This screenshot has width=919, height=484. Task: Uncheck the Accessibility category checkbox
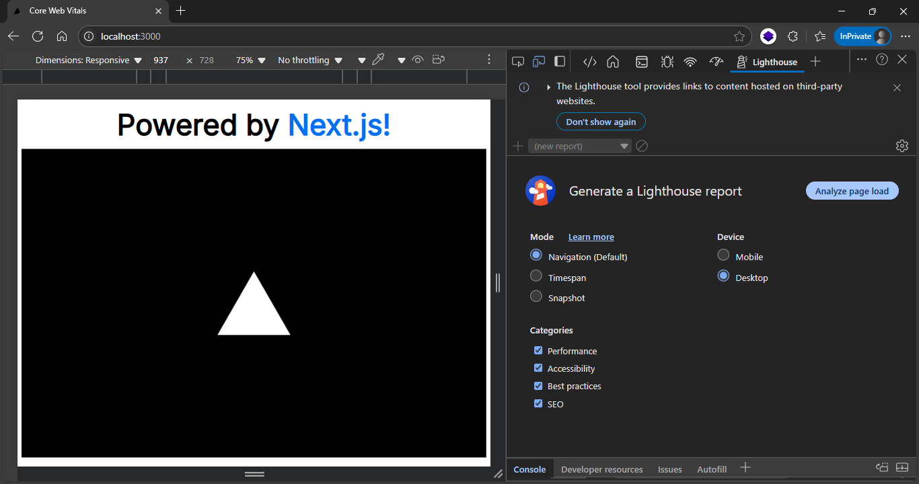pyautogui.click(x=538, y=368)
